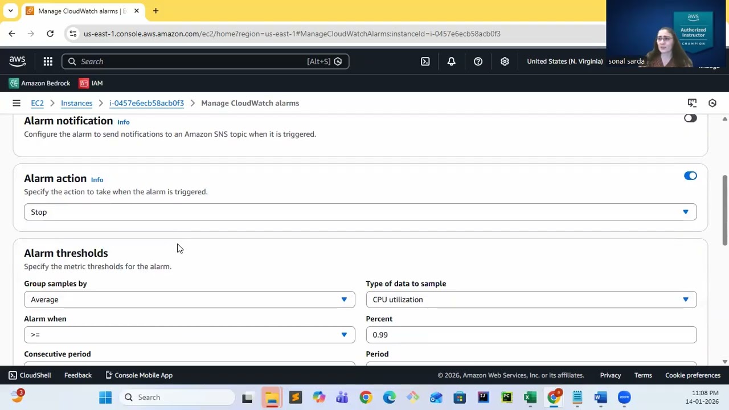Image resolution: width=729 pixels, height=410 pixels.
Task: Close the Manage CloudWatch alarms tab
Action: [137, 11]
